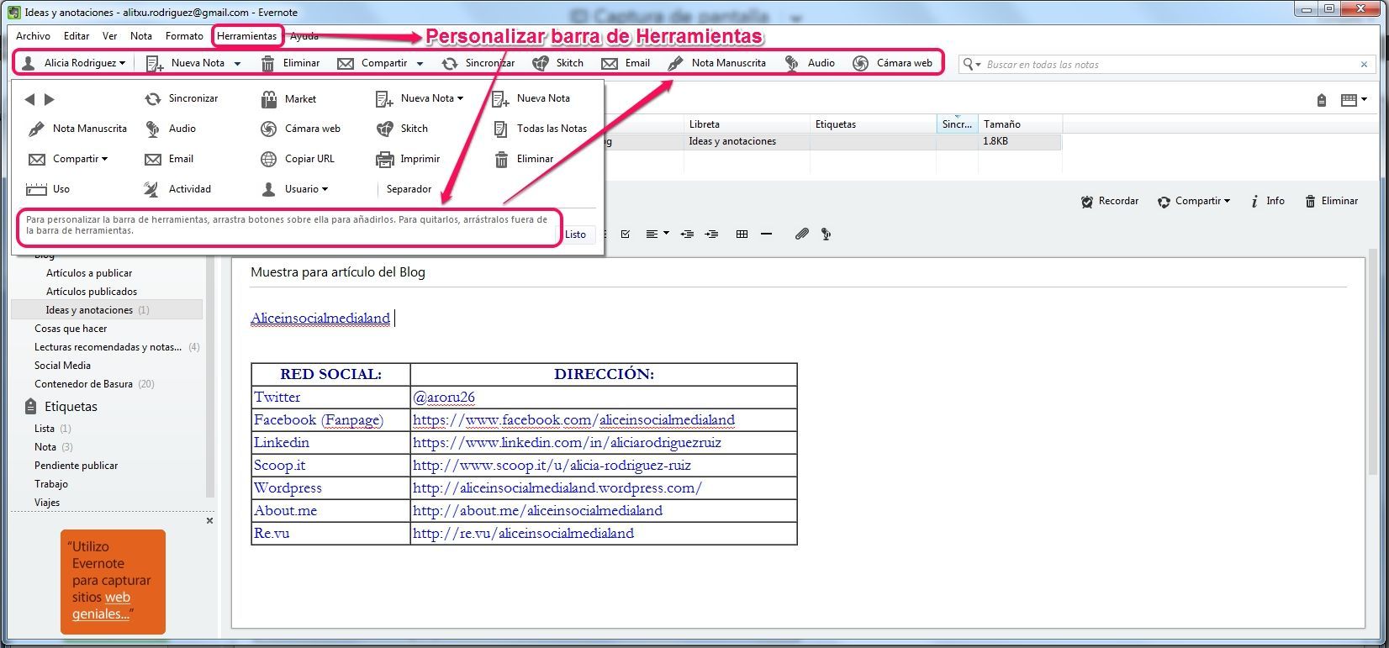Pick Eliminar in the customize panel
This screenshot has width=1389, height=648.
click(x=523, y=160)
